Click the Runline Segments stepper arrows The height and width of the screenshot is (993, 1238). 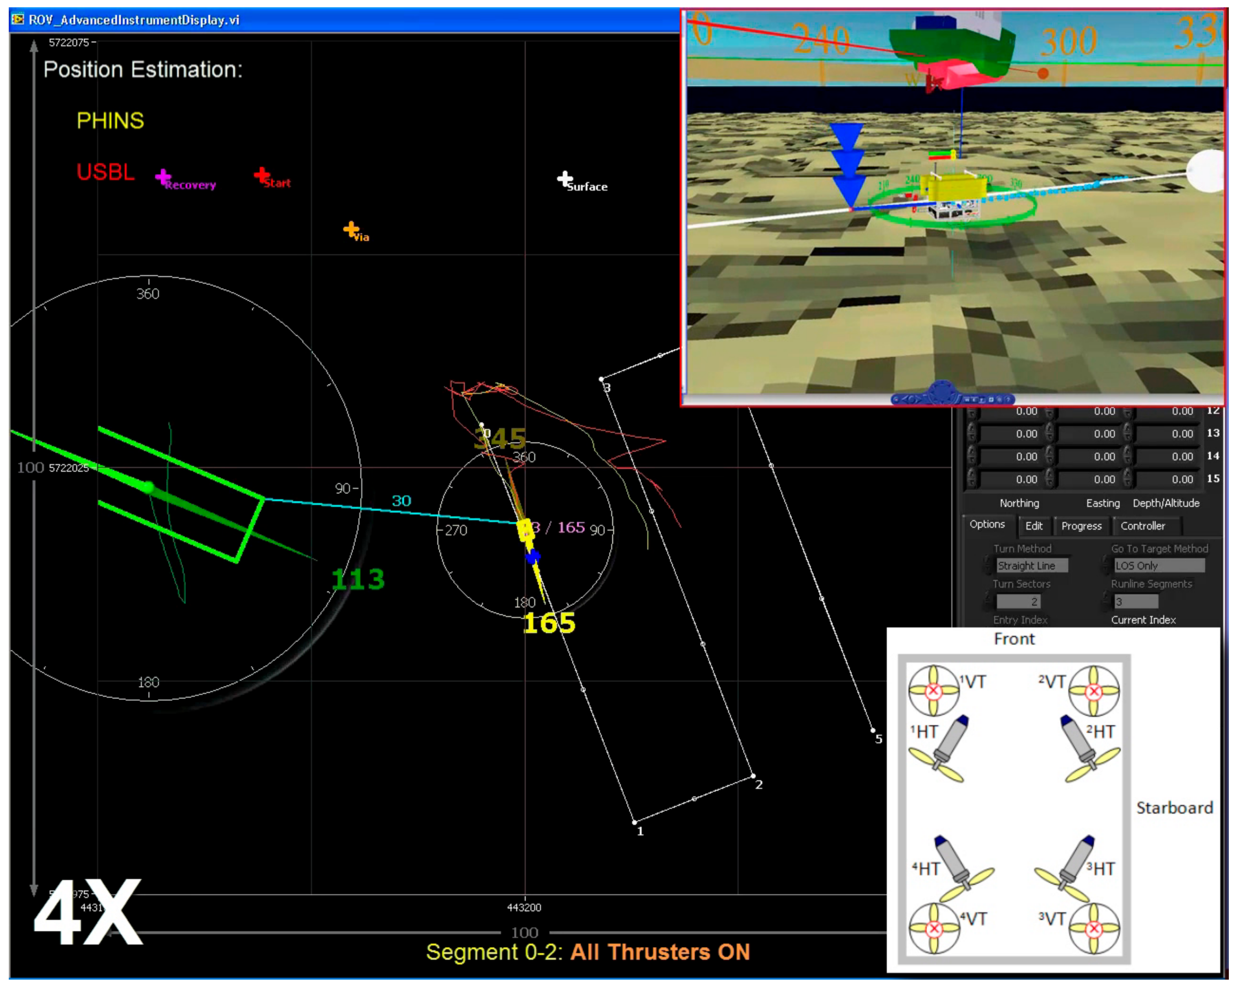coord(1105,601)
